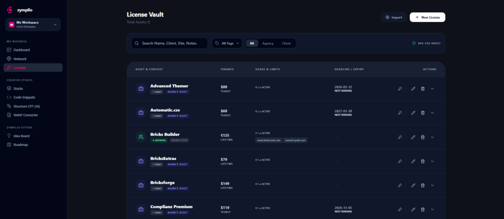Open the All Tags dropdown
504x219 pixels.
tap(227, 43)
